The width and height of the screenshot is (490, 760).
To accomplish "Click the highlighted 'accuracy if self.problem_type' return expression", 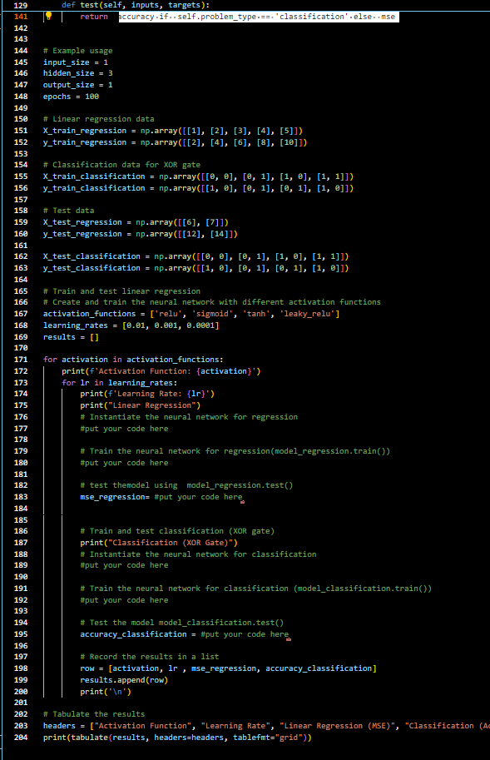I will [259, 17].
